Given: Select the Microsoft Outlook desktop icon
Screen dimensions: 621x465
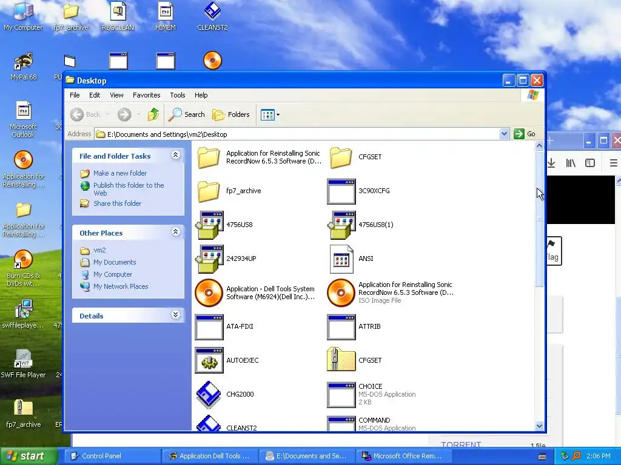Looking at the screenshot, I should pos(23,119).
